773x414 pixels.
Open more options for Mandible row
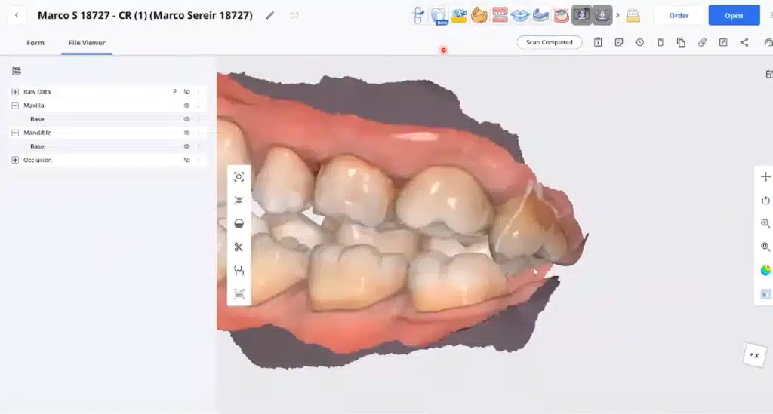pyautogui.click(x=199, y=133)
